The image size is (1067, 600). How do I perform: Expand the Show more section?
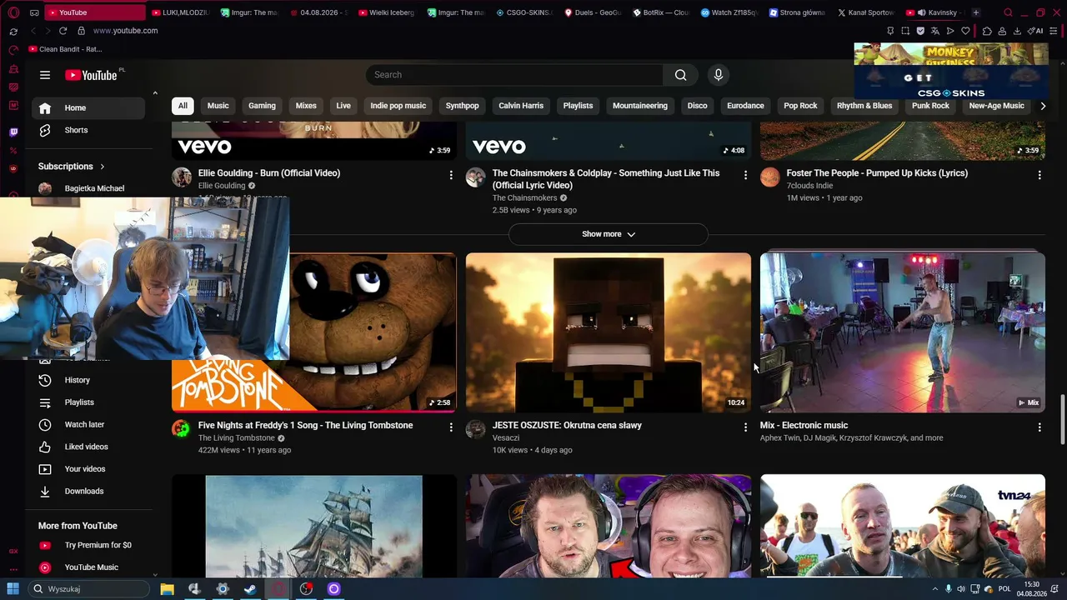tap(609, 234)
